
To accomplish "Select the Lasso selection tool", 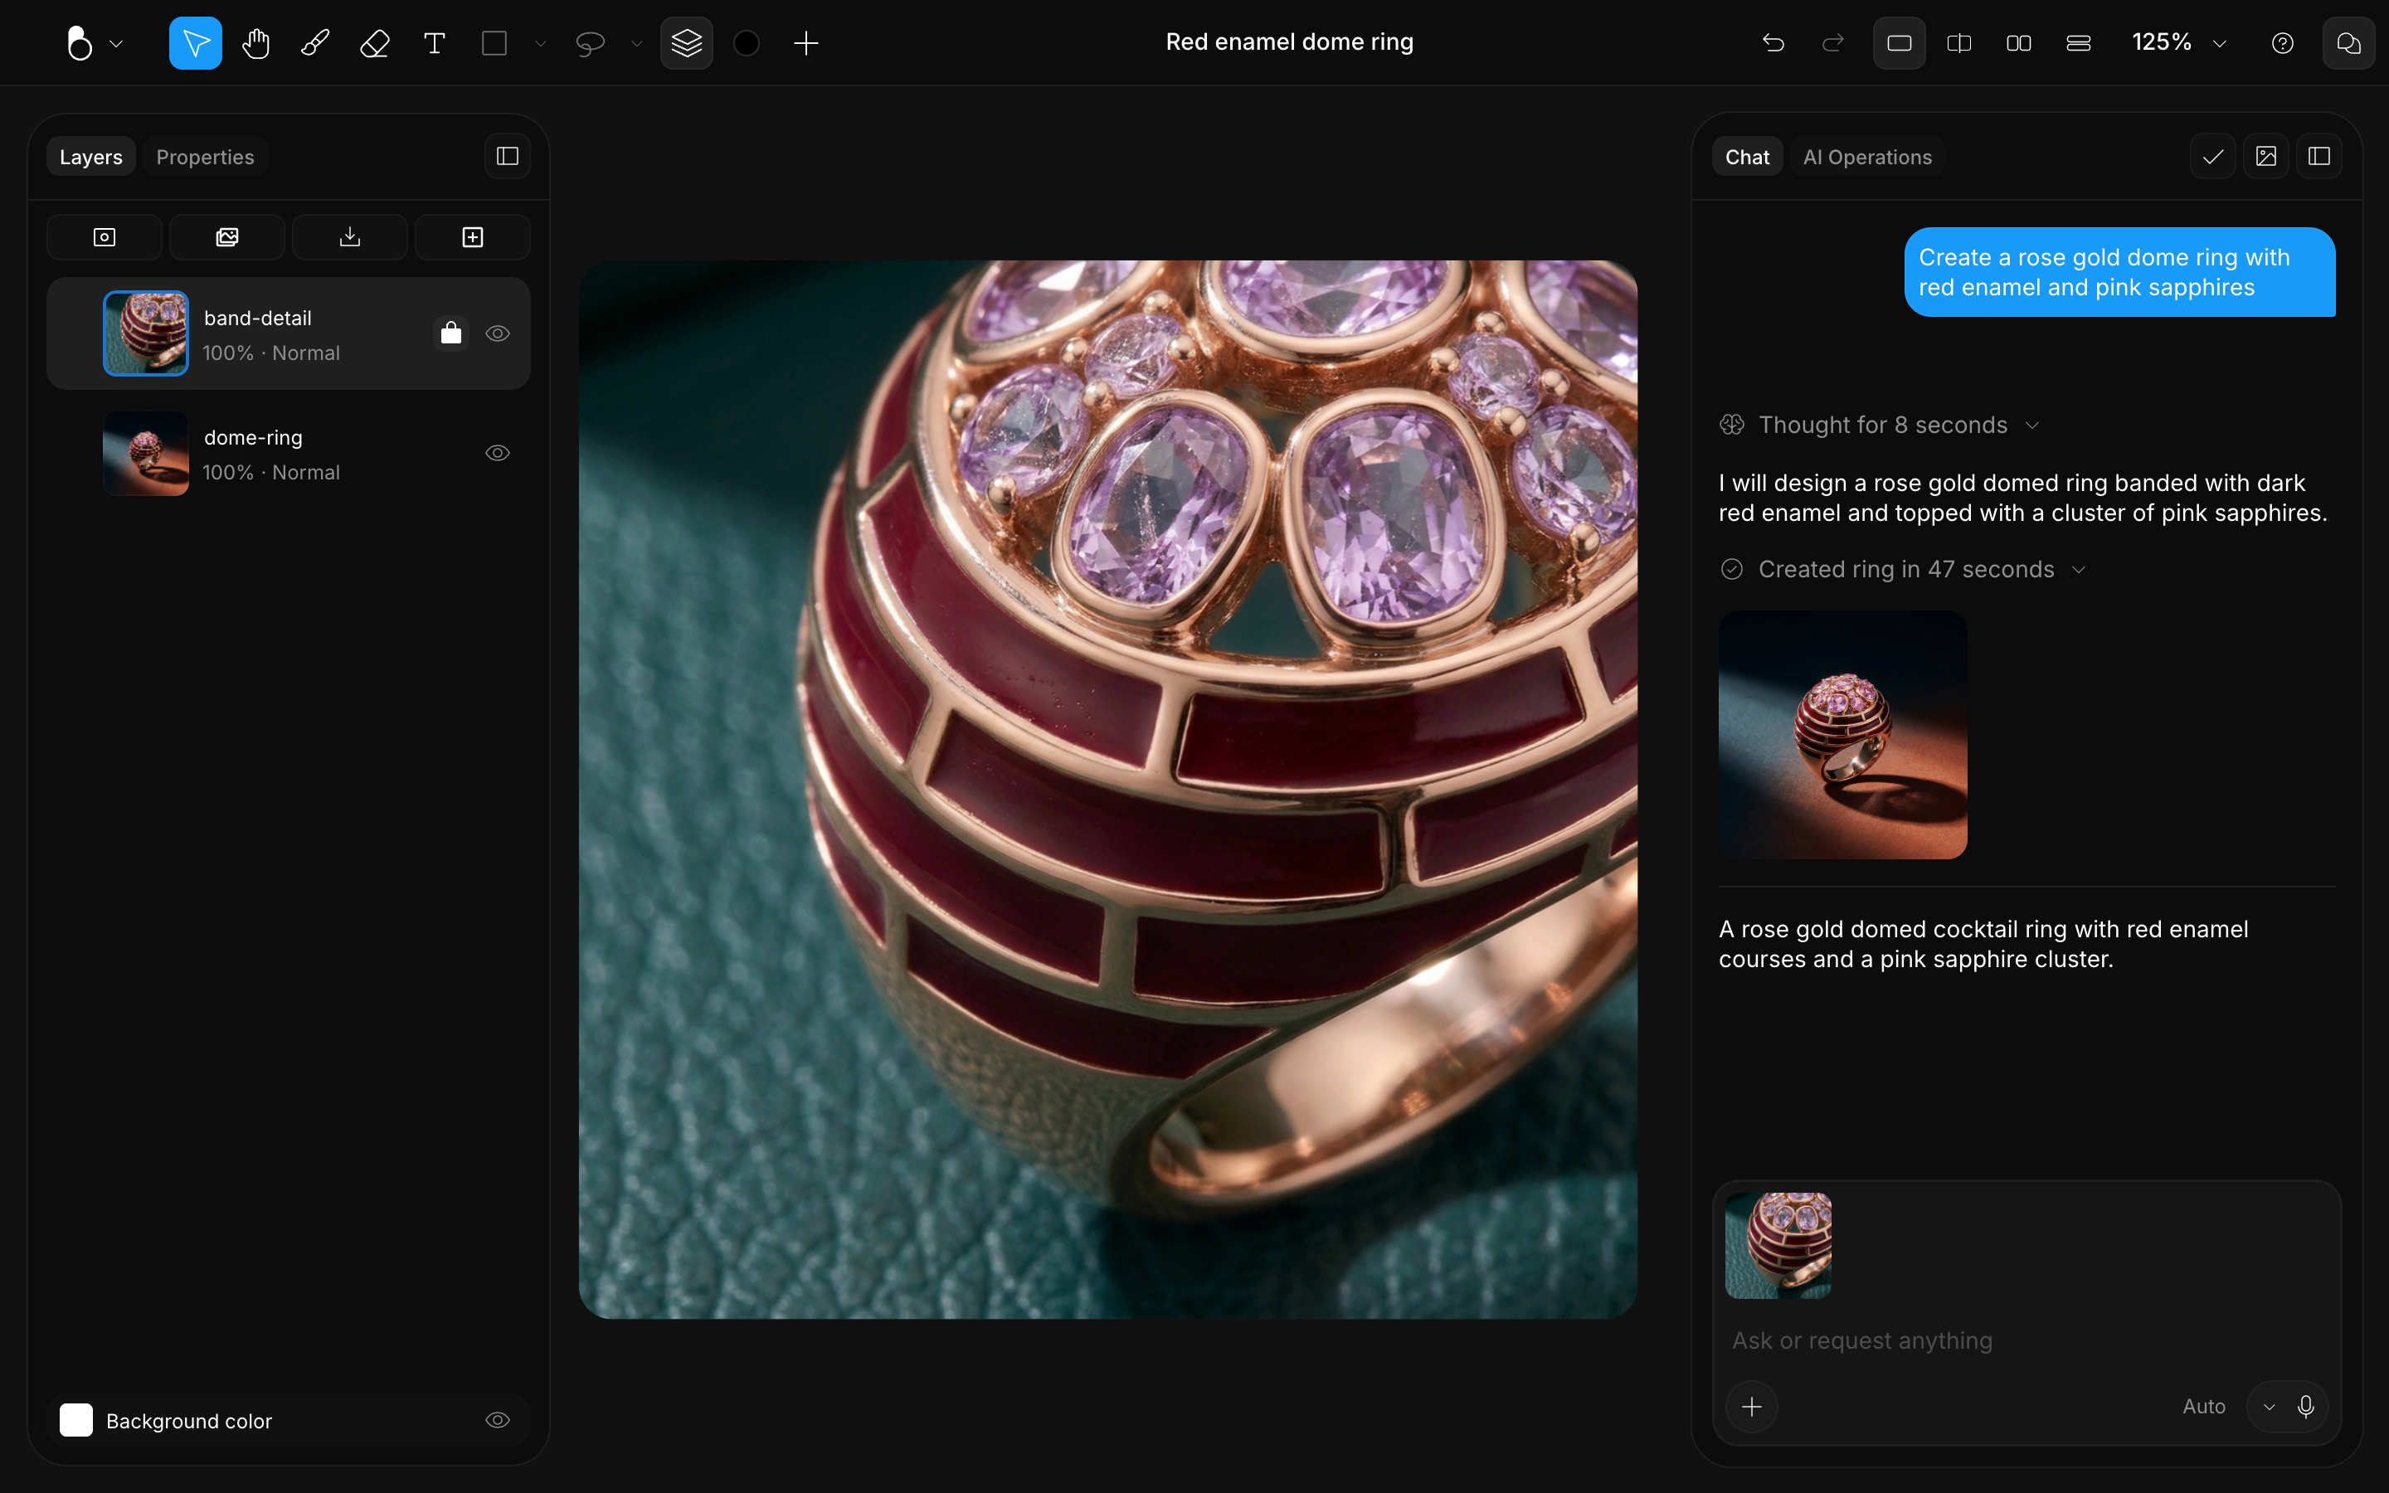I will click(589, 42).
